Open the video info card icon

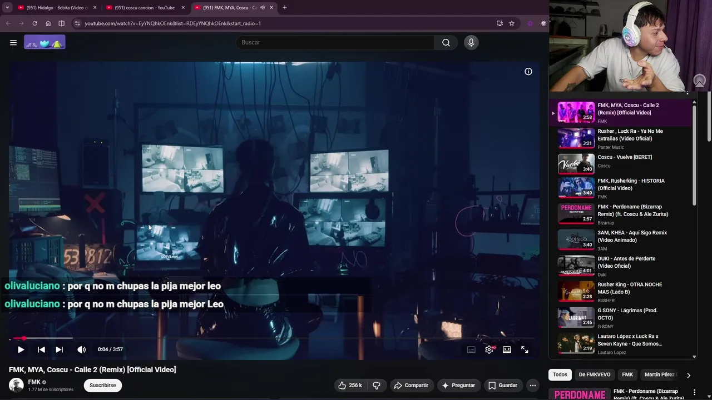click(528, 72)
